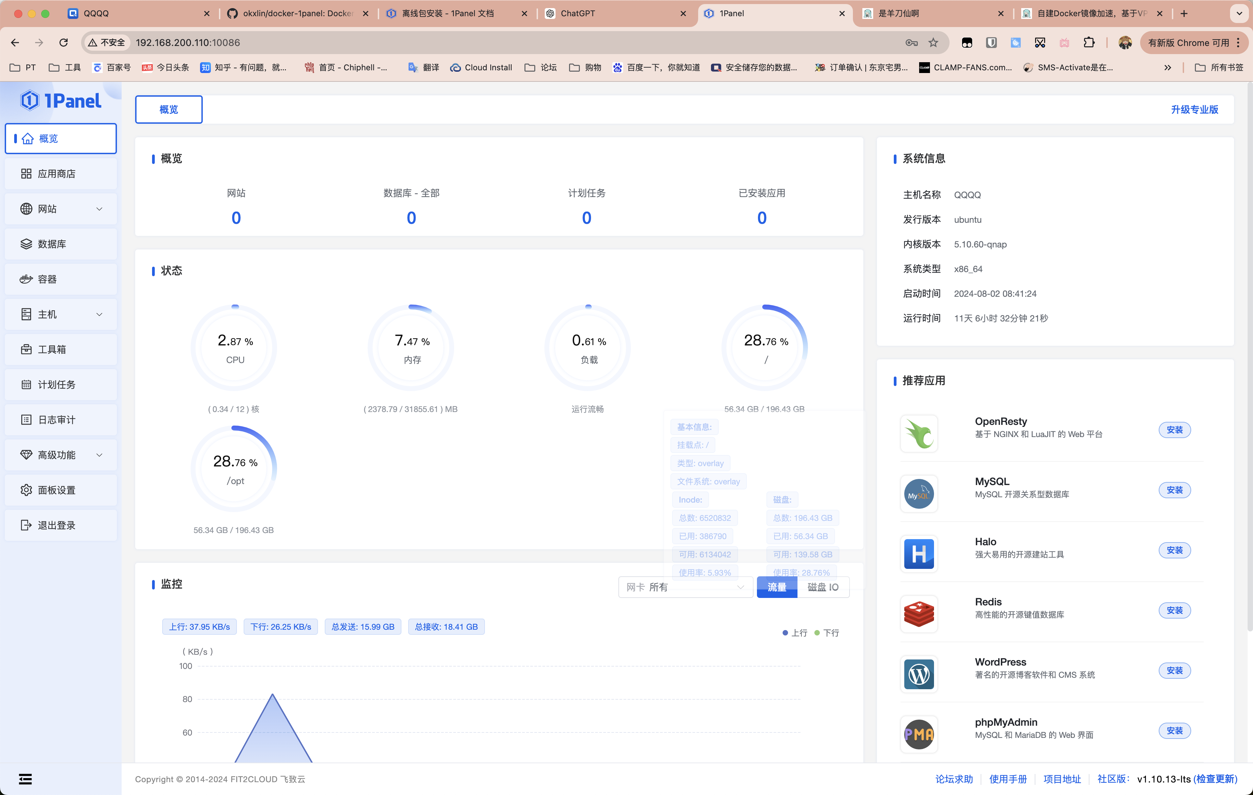This screenshot has width=1253, height=795.
Task: Bookmark page with the star icon
Action: (x=934, y=43)
